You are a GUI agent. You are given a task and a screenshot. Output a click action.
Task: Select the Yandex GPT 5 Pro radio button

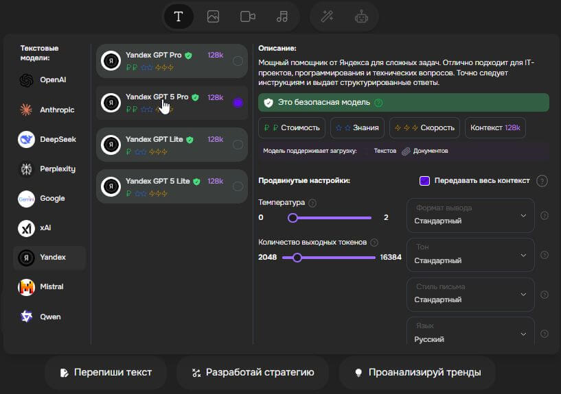(x=238, y=103)
